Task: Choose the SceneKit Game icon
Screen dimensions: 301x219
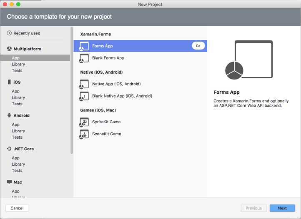Action: tap(84, 134)
